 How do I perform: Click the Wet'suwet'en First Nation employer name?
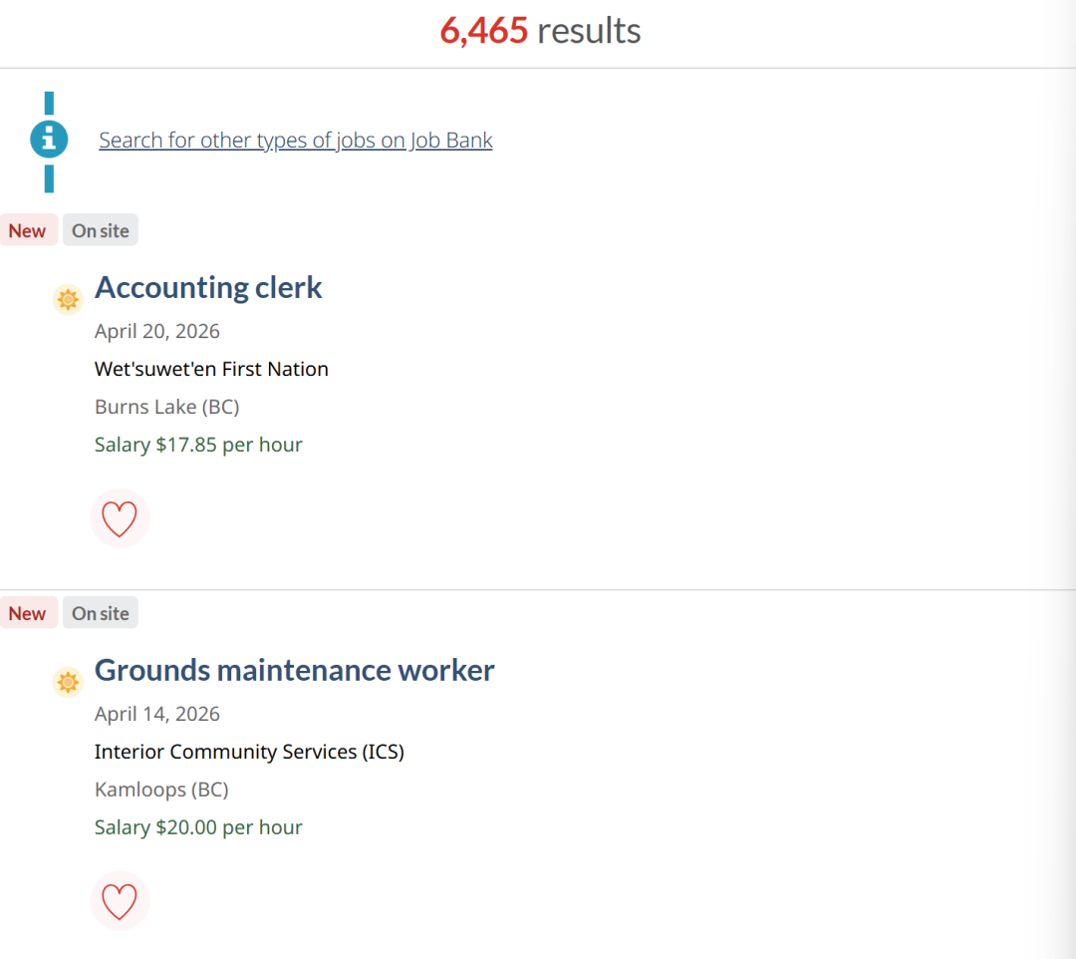(211, 369)
